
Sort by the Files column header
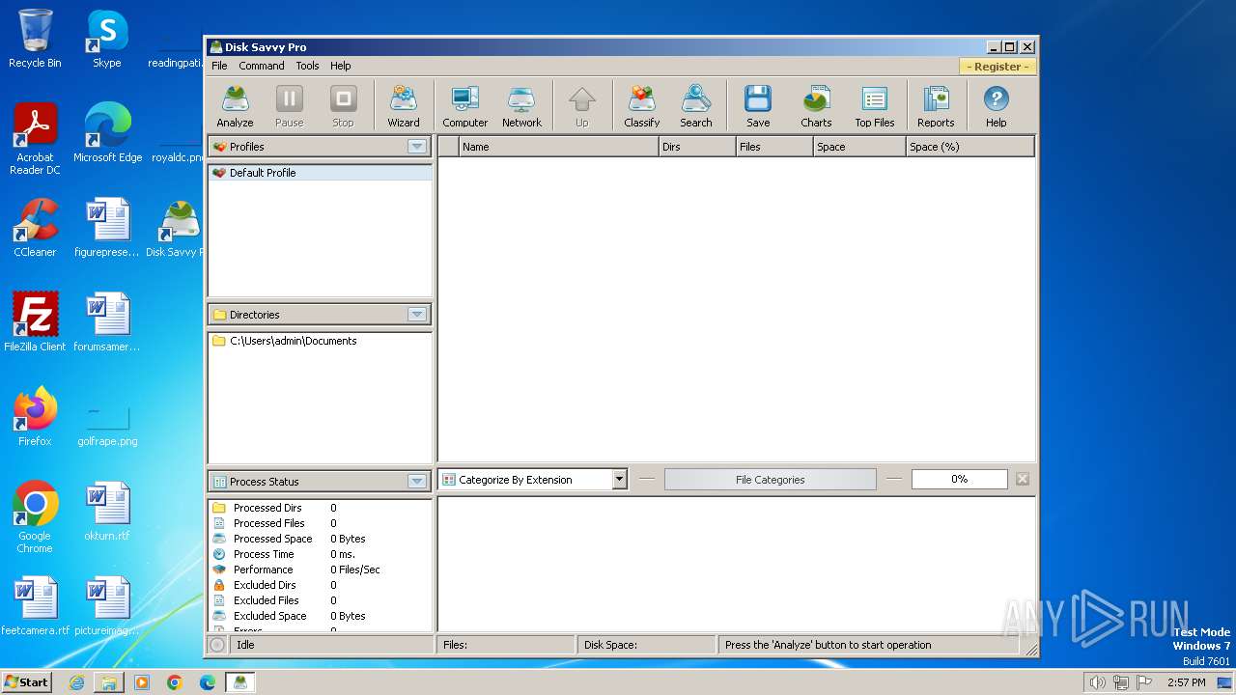[x=773, y=147]
